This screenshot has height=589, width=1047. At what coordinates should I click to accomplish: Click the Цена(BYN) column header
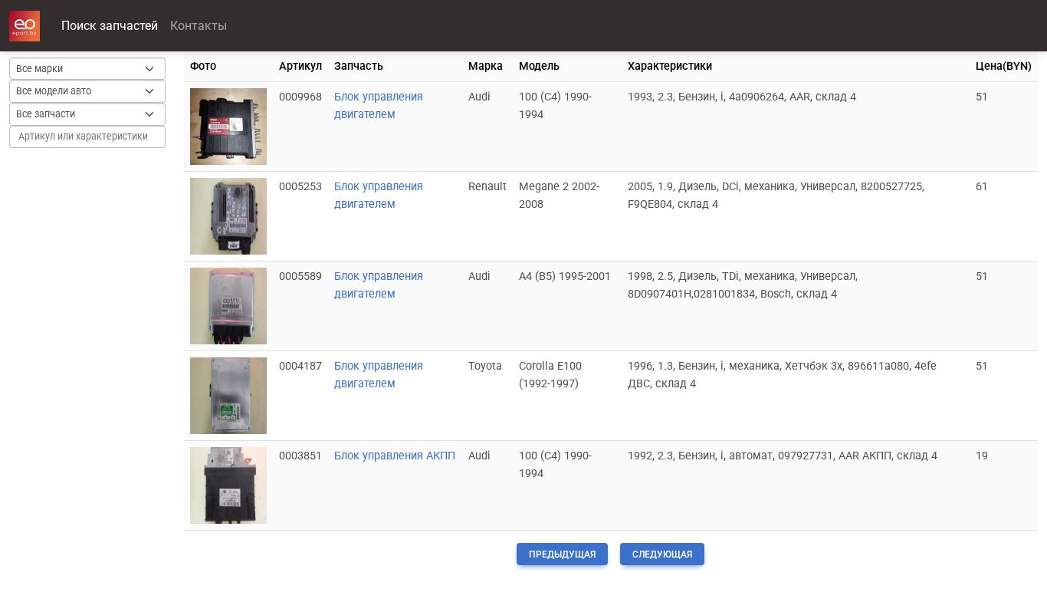click(1003, 66)
